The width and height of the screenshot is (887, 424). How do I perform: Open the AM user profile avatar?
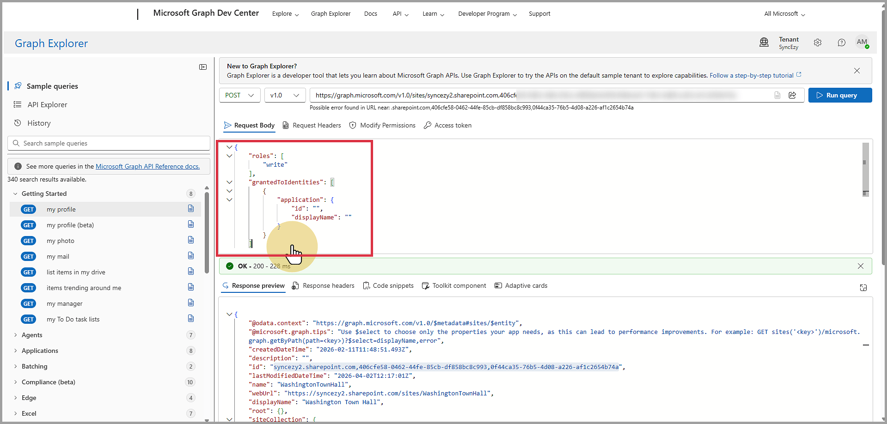click(862, 42)
